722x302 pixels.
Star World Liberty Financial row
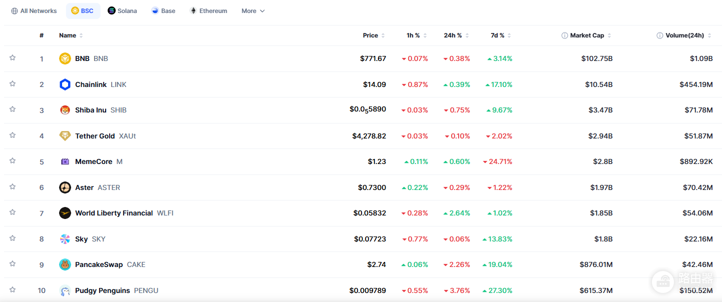(x=13, y=212)
